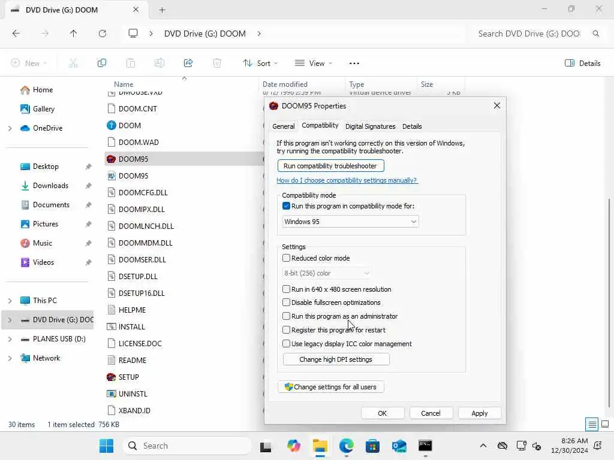This screenshot has height=460, width=614.
Task: Click the Paste clipboard icon
Action: pos(131,63)
